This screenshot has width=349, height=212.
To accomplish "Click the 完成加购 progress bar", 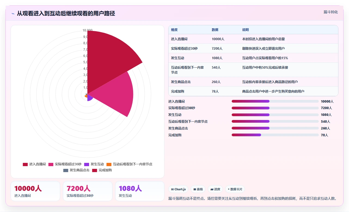I will click(x=275, y=135).
